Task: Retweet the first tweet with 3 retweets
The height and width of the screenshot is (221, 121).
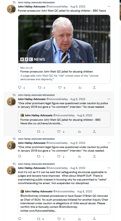Action: pos(40,88)
